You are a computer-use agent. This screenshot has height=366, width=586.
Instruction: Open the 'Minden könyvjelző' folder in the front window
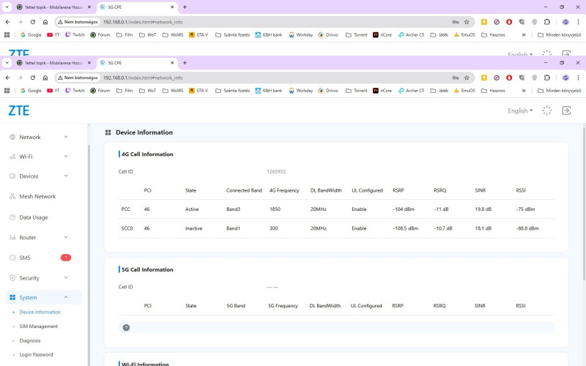pos(559,90)
